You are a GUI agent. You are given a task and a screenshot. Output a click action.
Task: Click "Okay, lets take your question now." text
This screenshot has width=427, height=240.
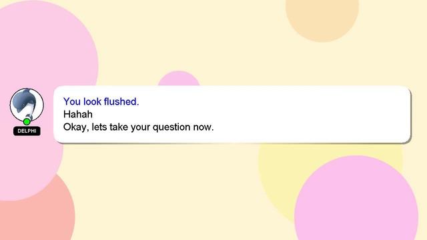138,127
